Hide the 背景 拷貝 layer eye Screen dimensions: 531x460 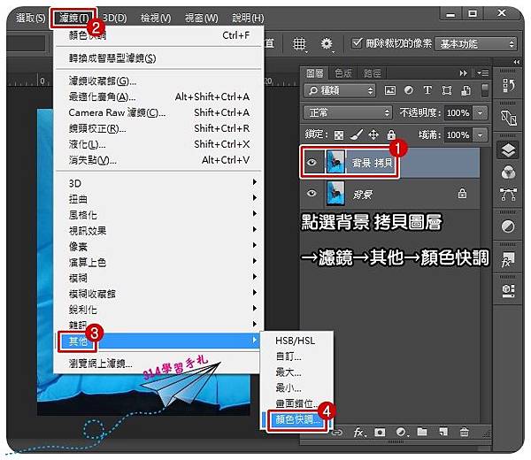pos(312,163)
